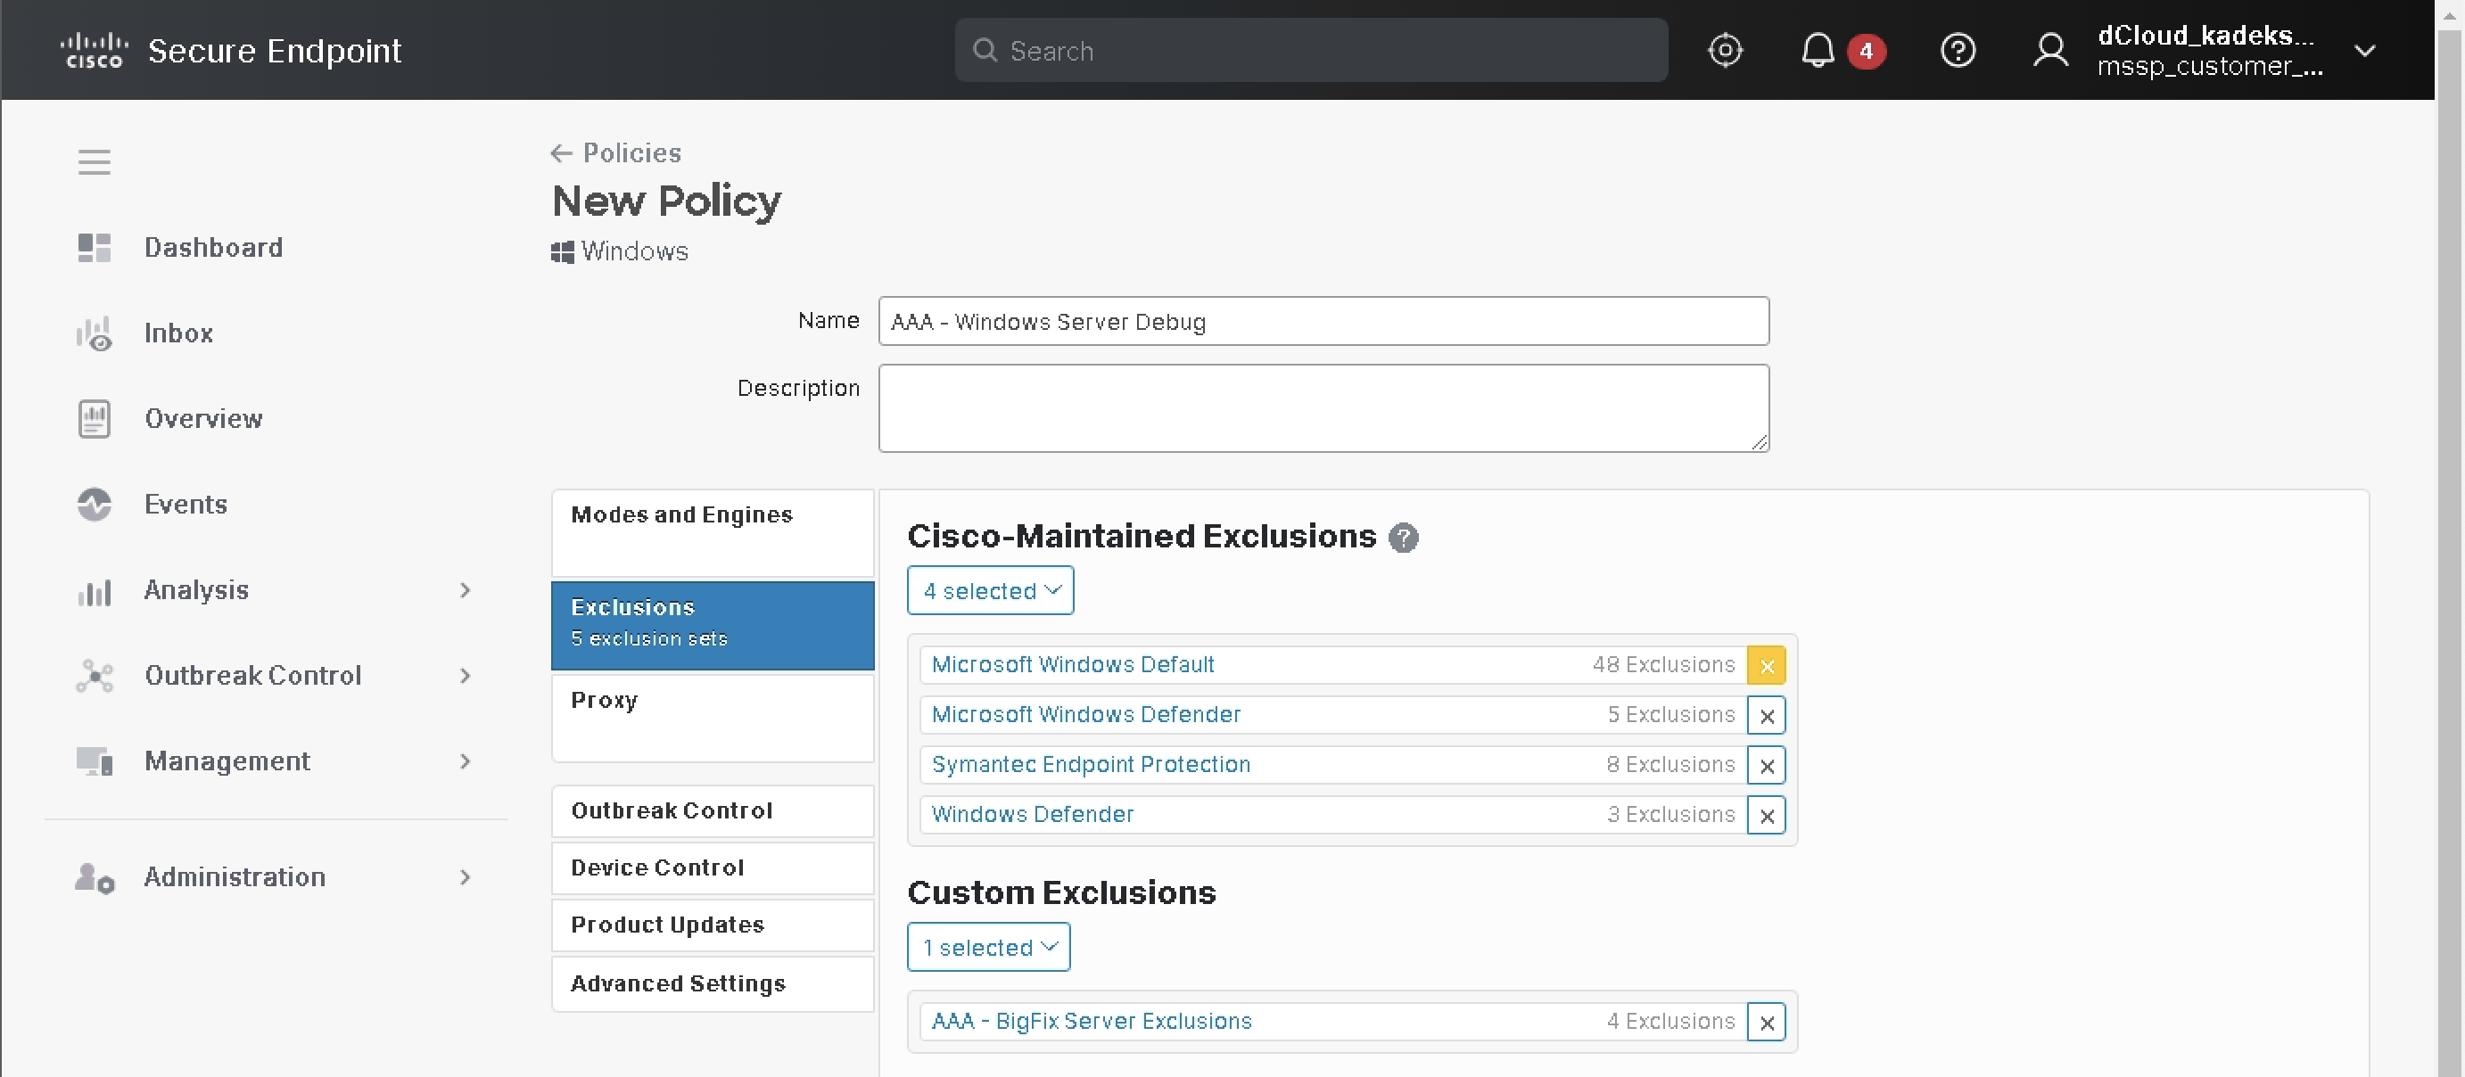Remove Symantec Endpoint Protection exclusion set
This screenshot has height=1077, width=2465.
click(x=1766, y=765)
